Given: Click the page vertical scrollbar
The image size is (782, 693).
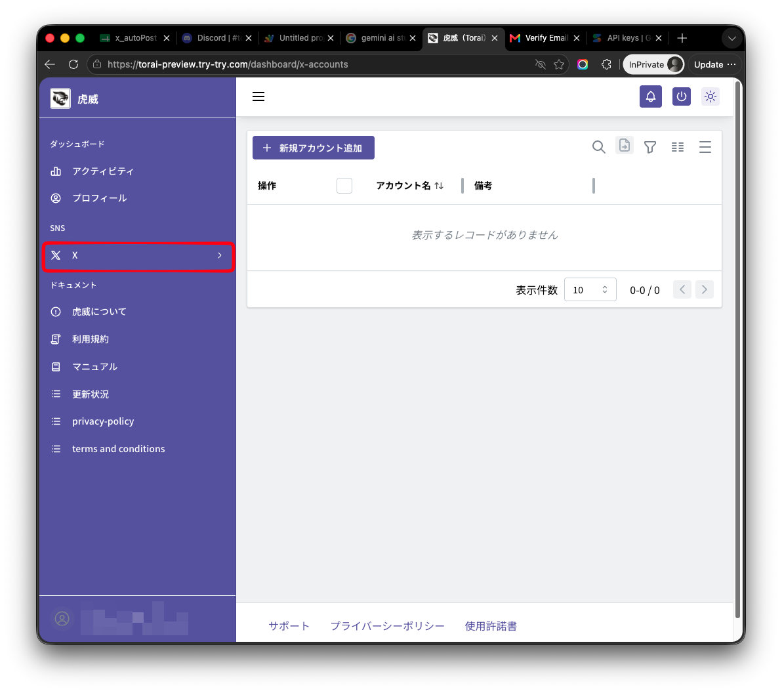Looking at the screenshot, I should pos(738,349).
